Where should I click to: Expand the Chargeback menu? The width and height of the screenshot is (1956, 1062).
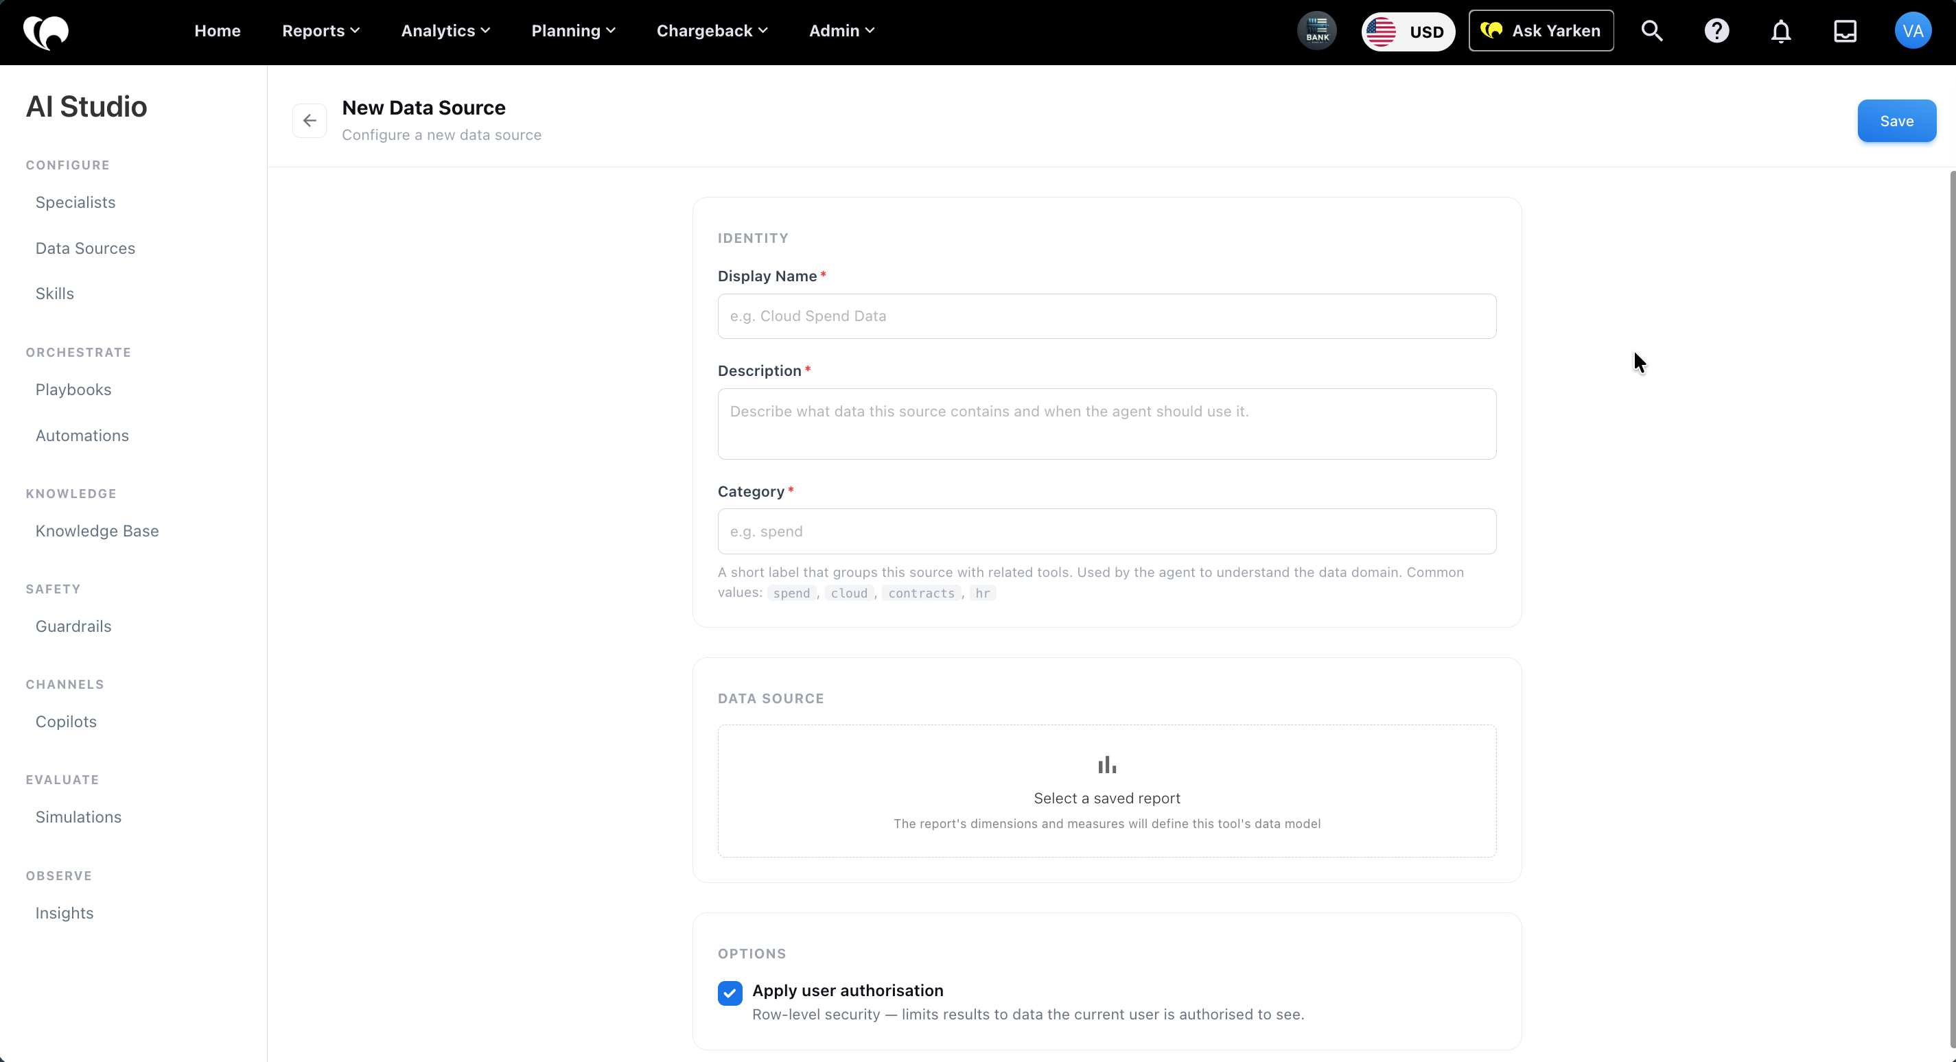[x=712, y=31]
